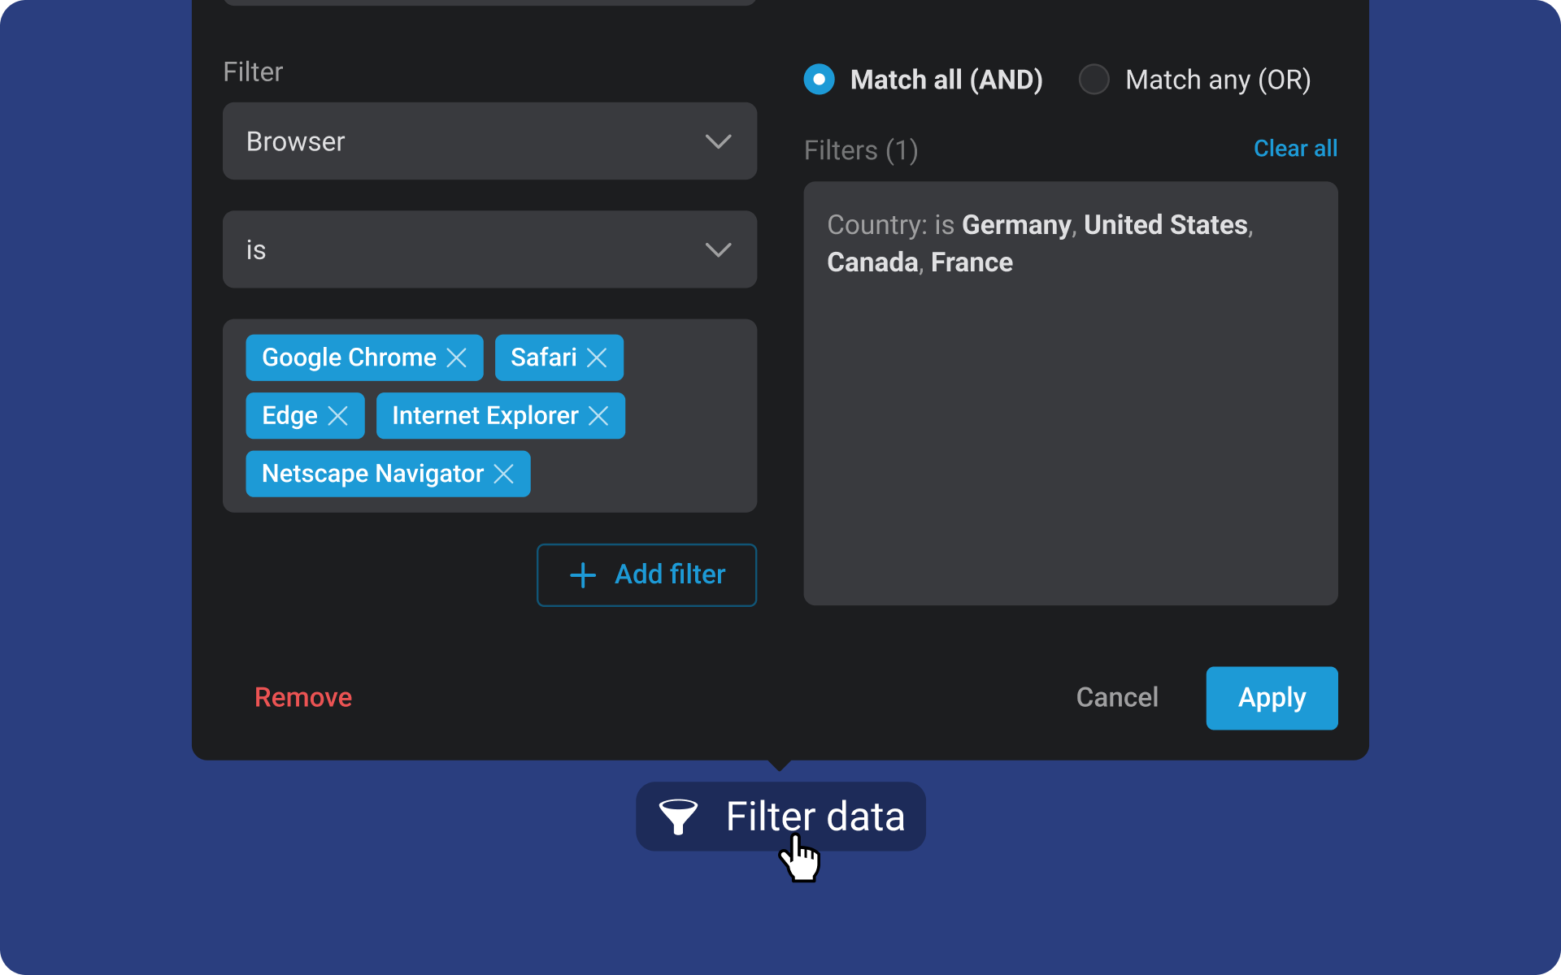
Task: Remove Internet Explorer with its X icon
Action: pos(600,415)
